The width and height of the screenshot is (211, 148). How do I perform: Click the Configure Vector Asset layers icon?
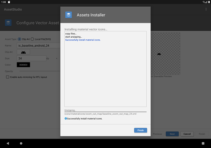(8, 23)
